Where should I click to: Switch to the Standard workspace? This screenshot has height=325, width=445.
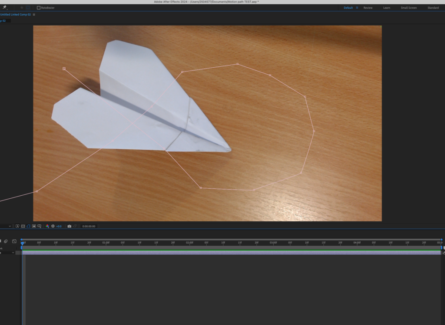coord(433,8)
